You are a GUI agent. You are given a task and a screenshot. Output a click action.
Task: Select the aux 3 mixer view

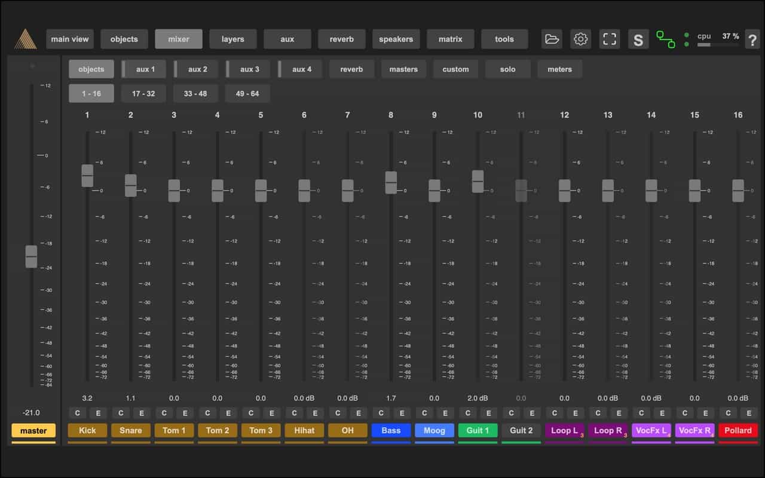click(x=249, y=69)
